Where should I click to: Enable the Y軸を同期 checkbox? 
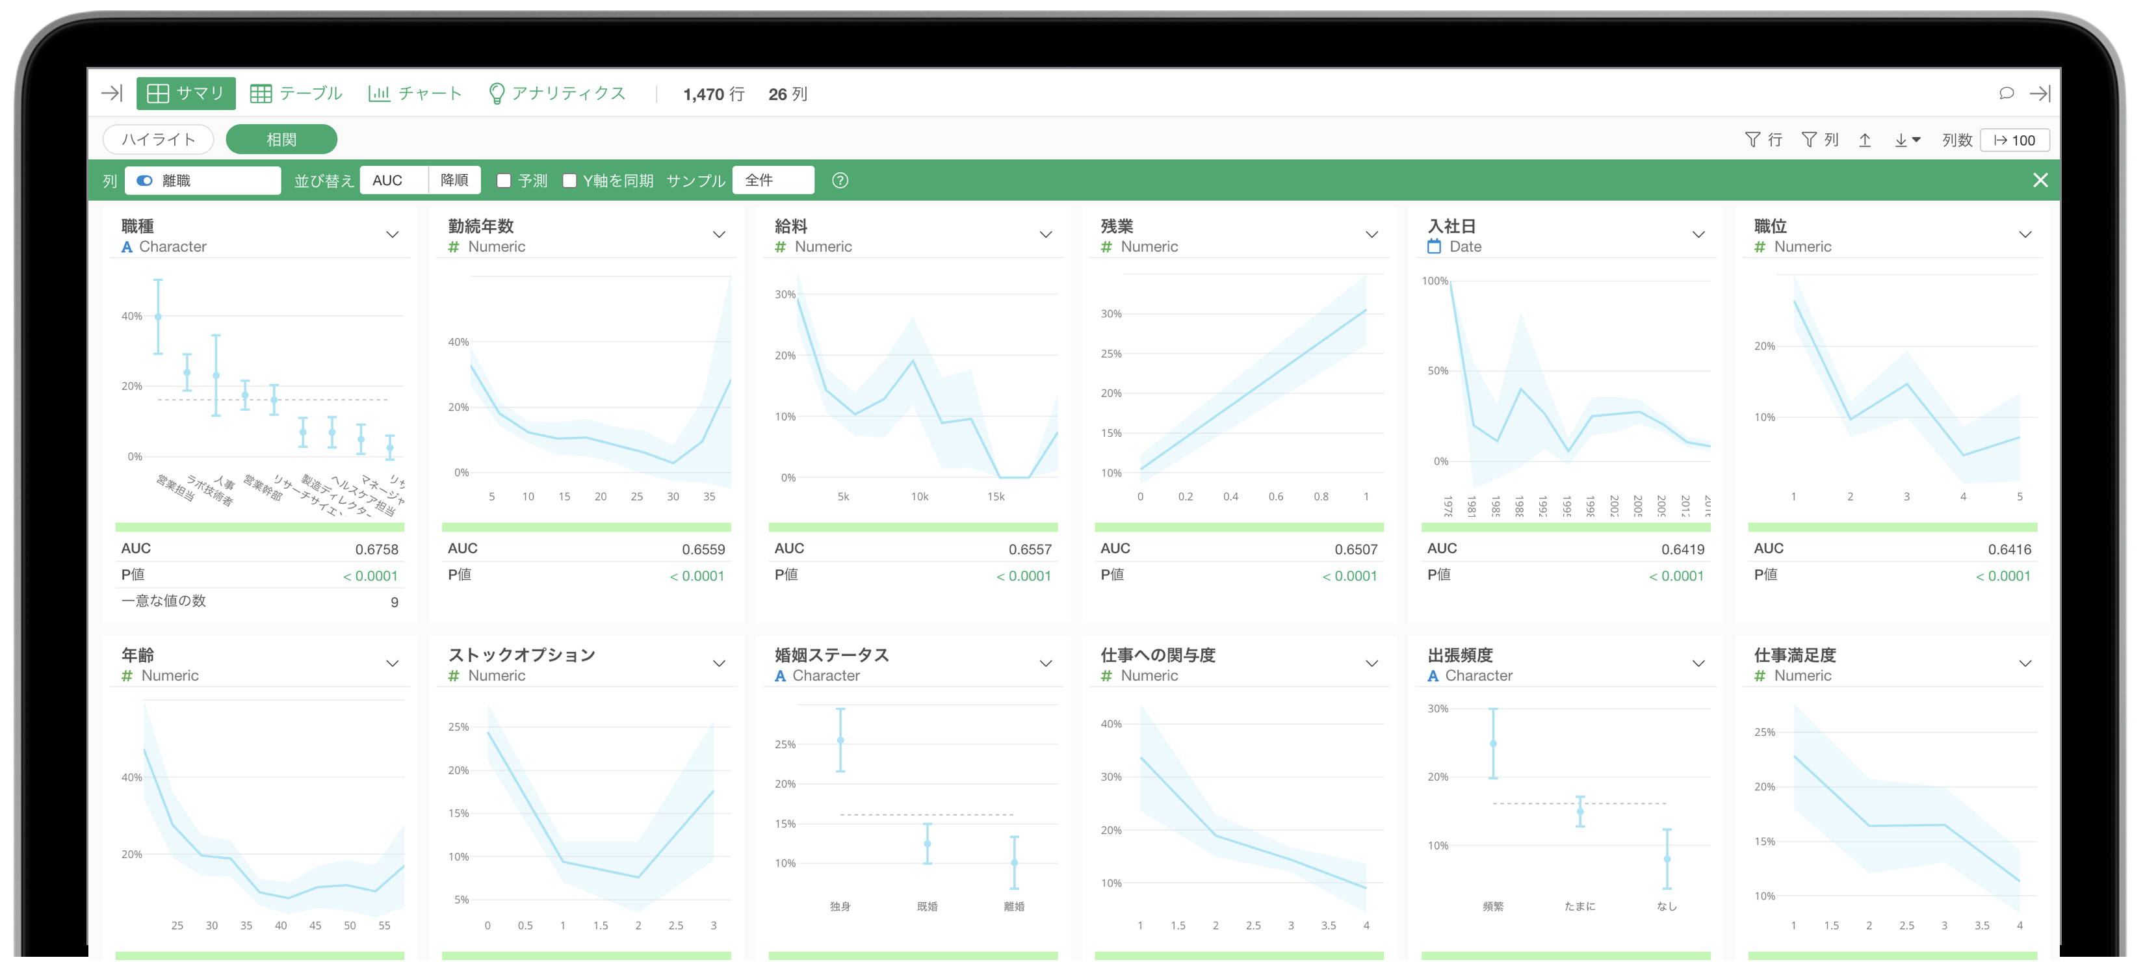point(569,181)
